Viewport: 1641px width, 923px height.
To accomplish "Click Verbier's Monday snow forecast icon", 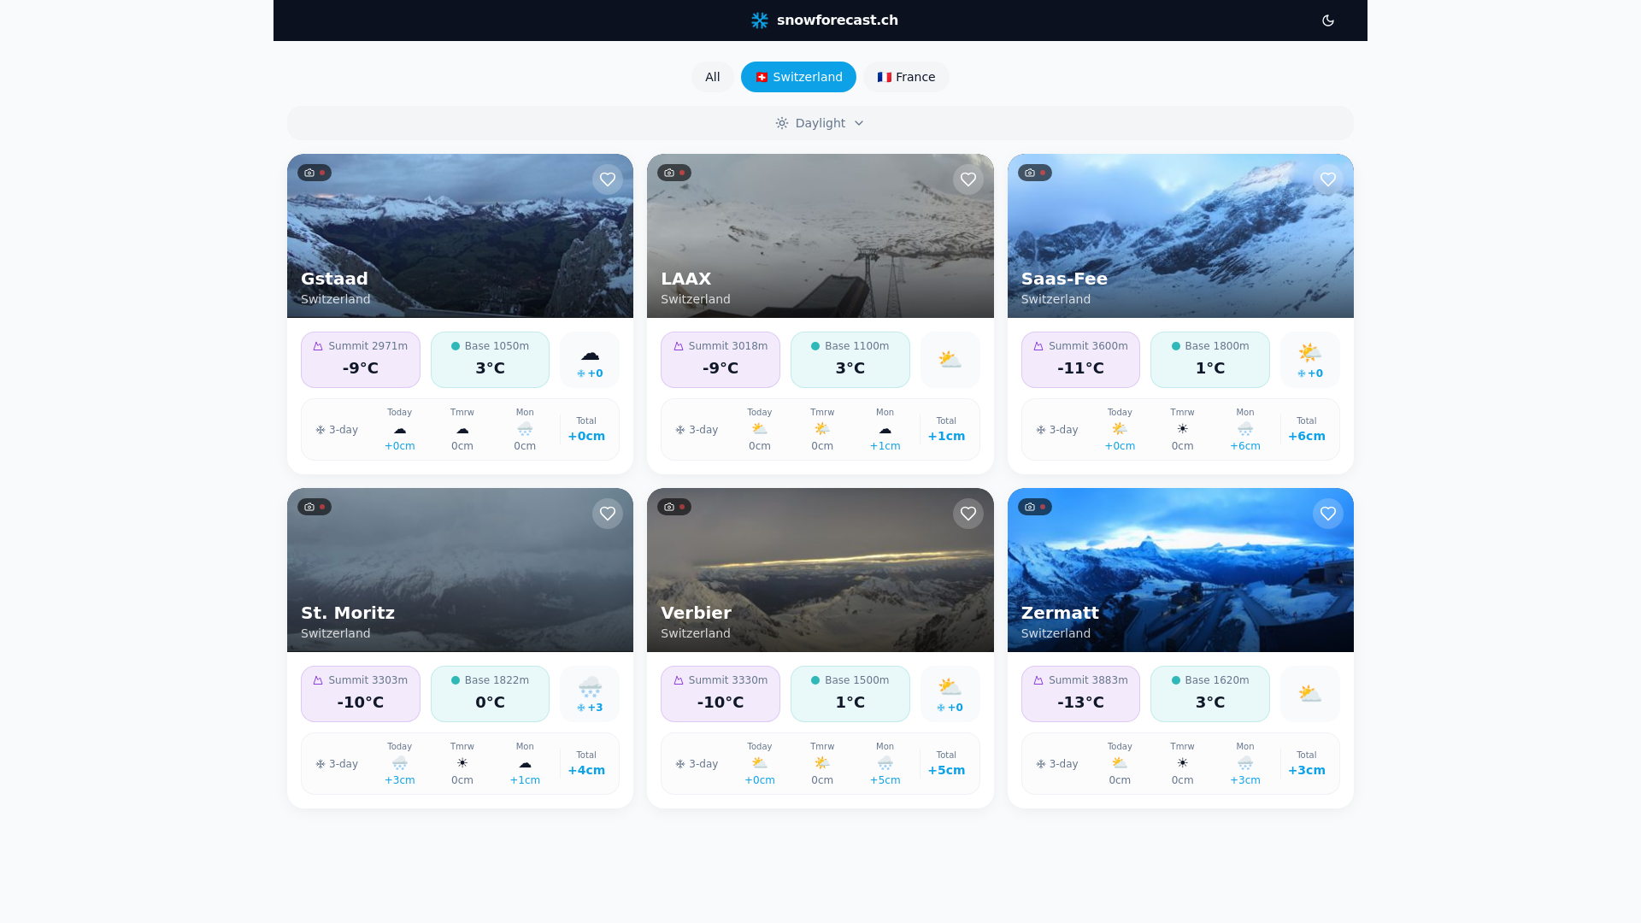I will tap(885, 763).
